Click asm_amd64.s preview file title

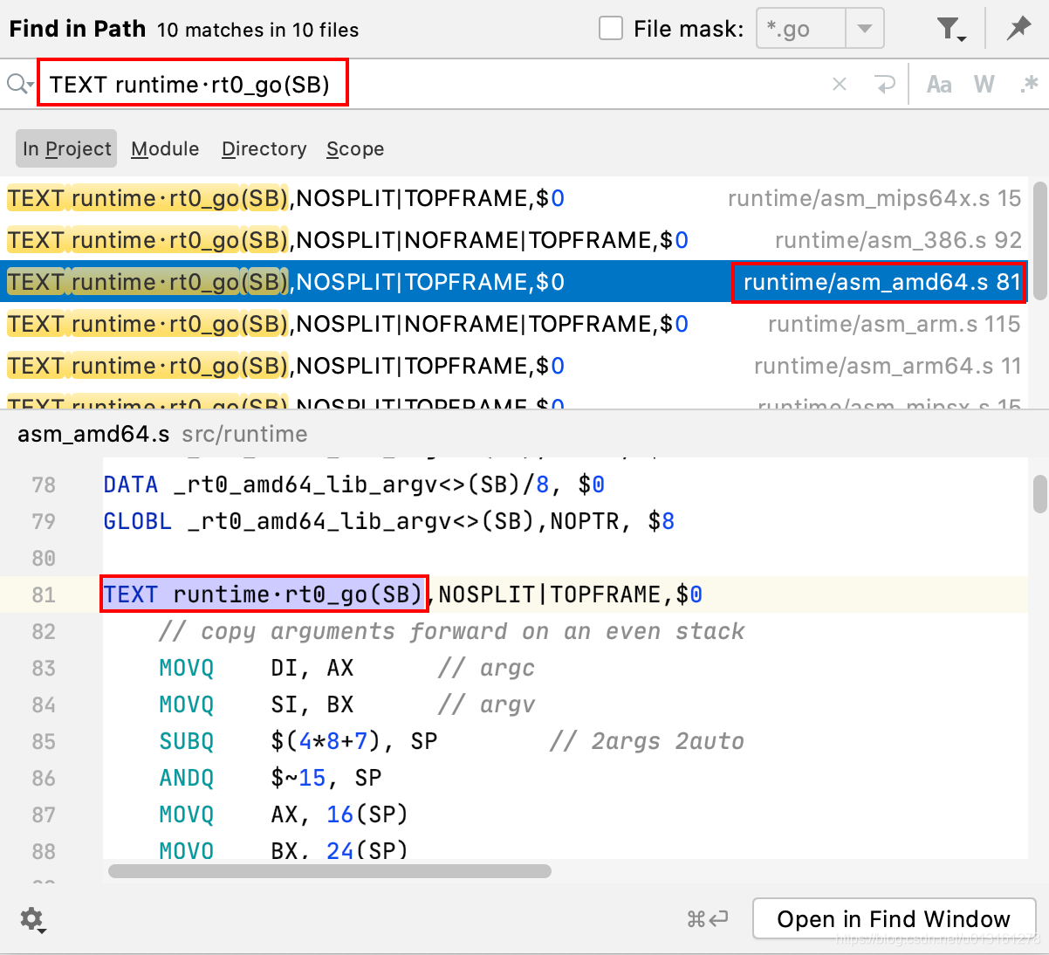(x=93, y=434)
